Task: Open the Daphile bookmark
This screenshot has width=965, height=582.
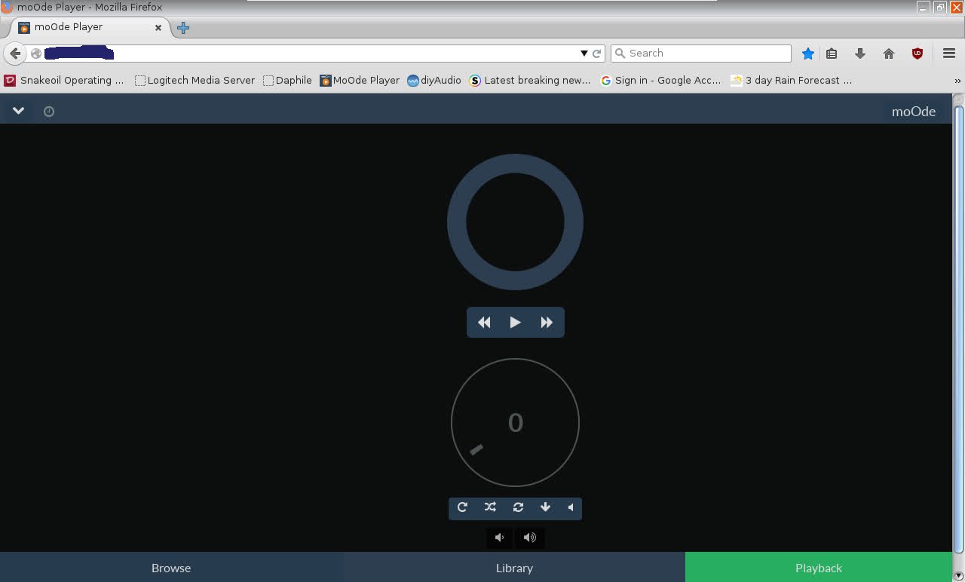Action: 287,80
